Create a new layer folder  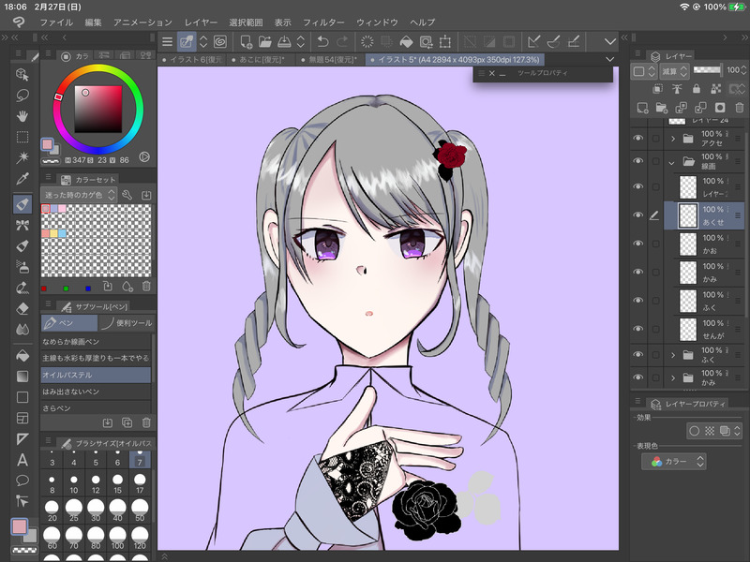click(662, 108)
